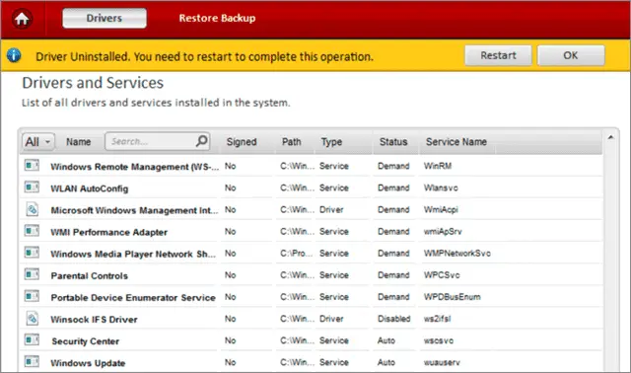Sort by Signed column header
631x373 pixels.
click(x=242, y=142)
